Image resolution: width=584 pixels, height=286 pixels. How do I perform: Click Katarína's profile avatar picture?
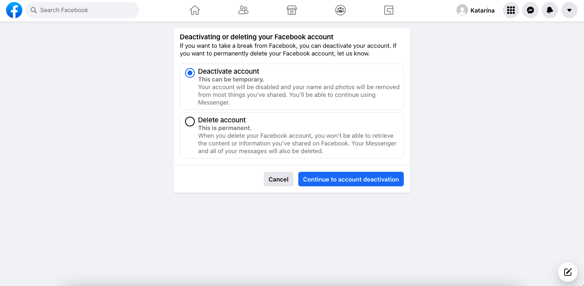[x=462, y=10]
